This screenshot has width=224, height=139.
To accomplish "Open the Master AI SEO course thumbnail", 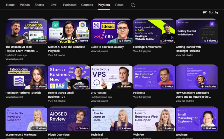I will click(69, 32).
